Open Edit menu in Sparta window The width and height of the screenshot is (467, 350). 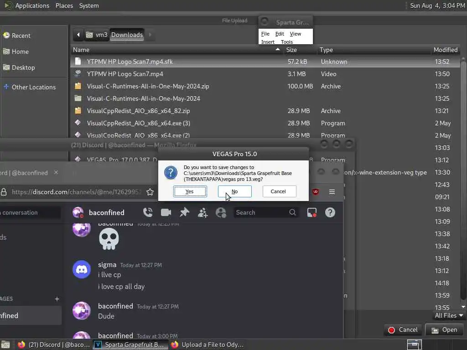pos(280,34)
